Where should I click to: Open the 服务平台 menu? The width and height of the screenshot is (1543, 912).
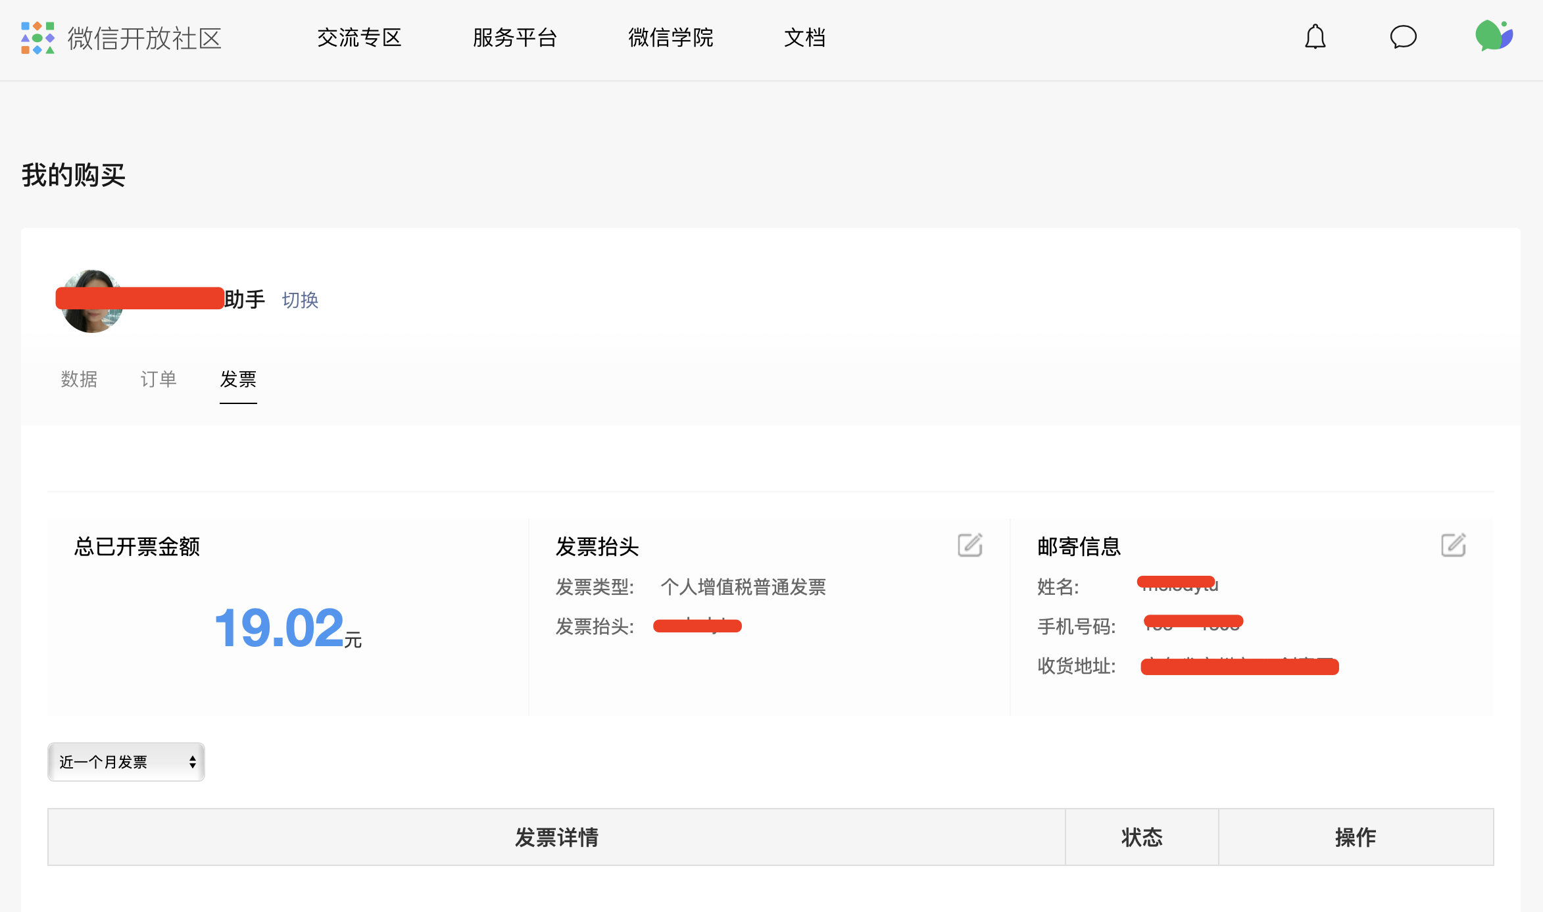point(515,38)
